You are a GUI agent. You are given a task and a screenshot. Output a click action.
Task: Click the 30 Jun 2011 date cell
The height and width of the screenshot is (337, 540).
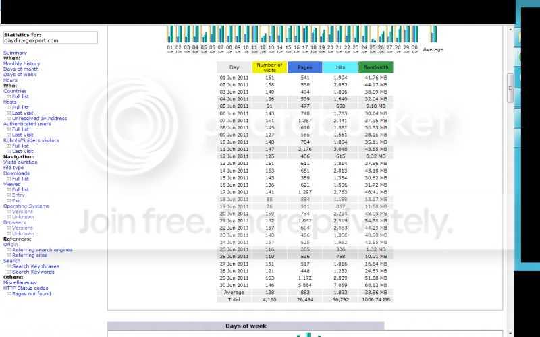click(234, 285)
